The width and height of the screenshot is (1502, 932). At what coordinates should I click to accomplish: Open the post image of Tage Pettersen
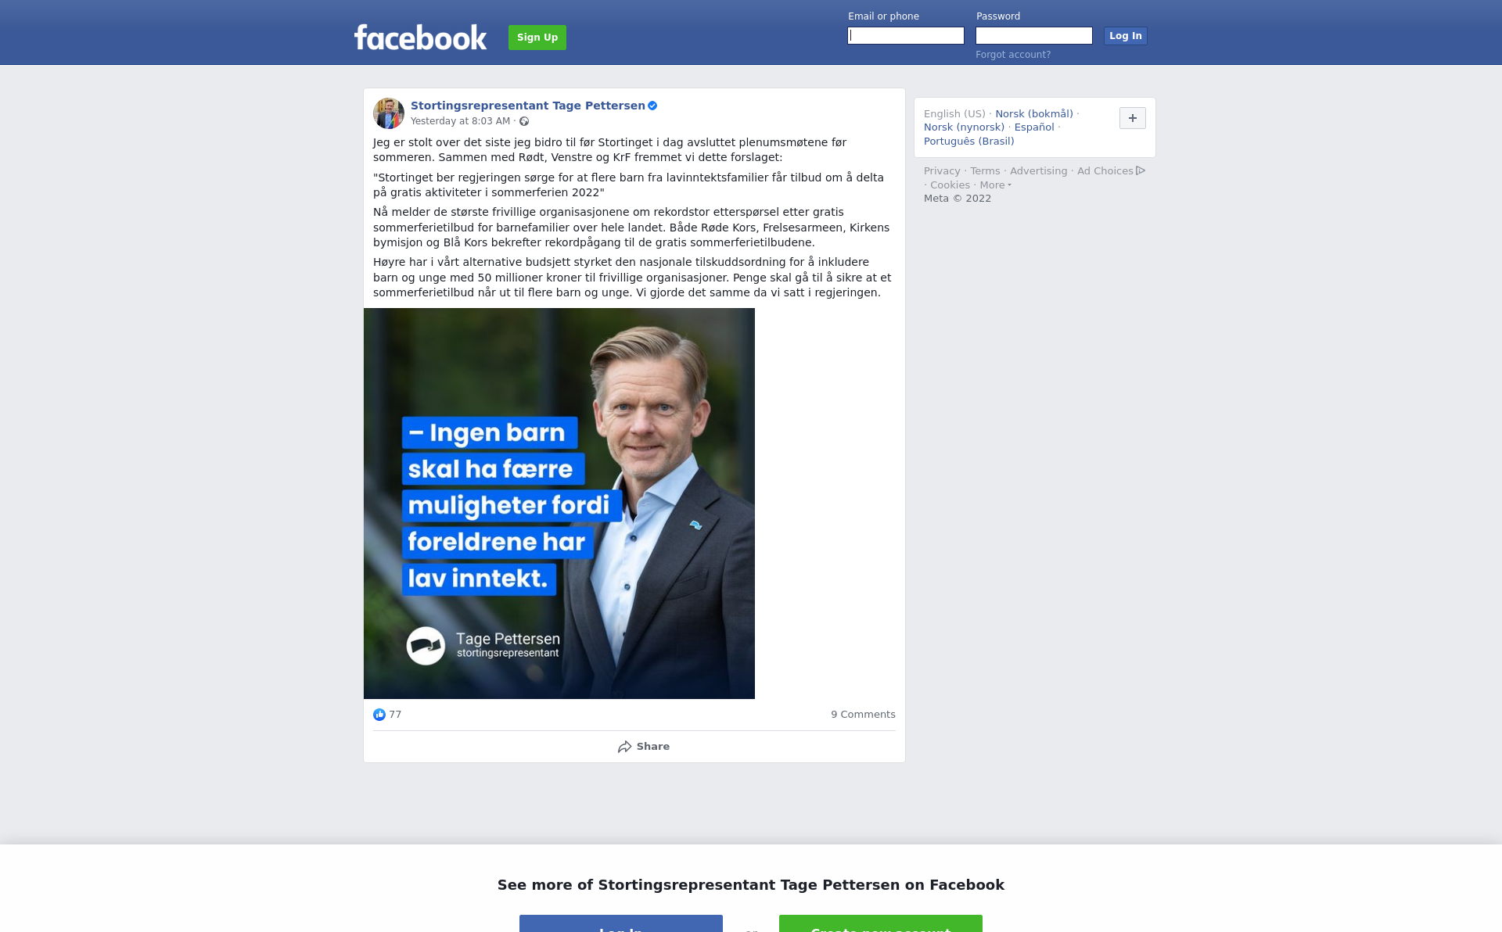point(559,504)
